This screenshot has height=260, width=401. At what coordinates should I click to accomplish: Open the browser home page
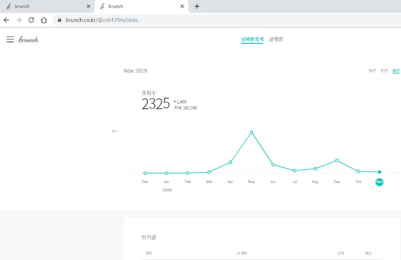tap(44, 20)
